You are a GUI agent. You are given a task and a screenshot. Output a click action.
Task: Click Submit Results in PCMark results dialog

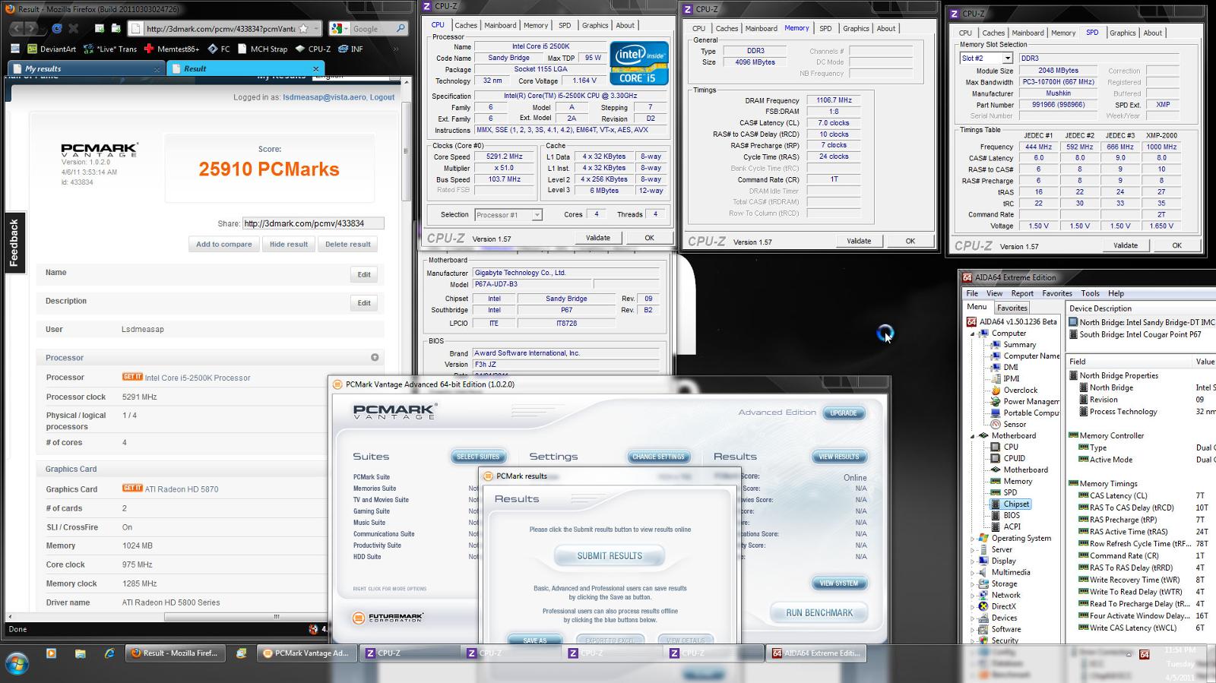(610, 556)
